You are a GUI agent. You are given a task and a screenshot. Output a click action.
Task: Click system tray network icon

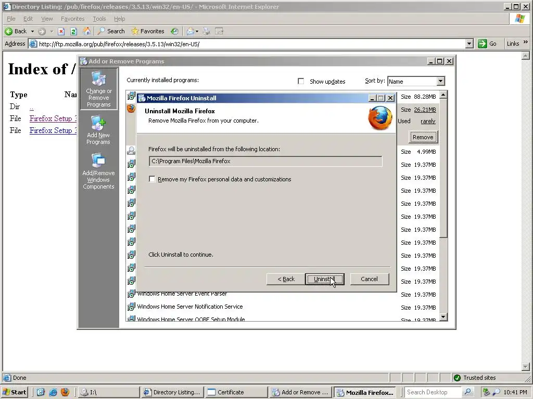tap(487, 392)
